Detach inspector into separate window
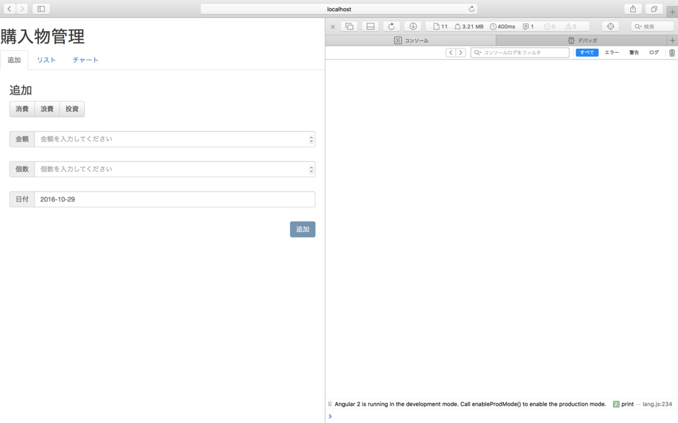678x423 pixels. click(x=349, y=26)
